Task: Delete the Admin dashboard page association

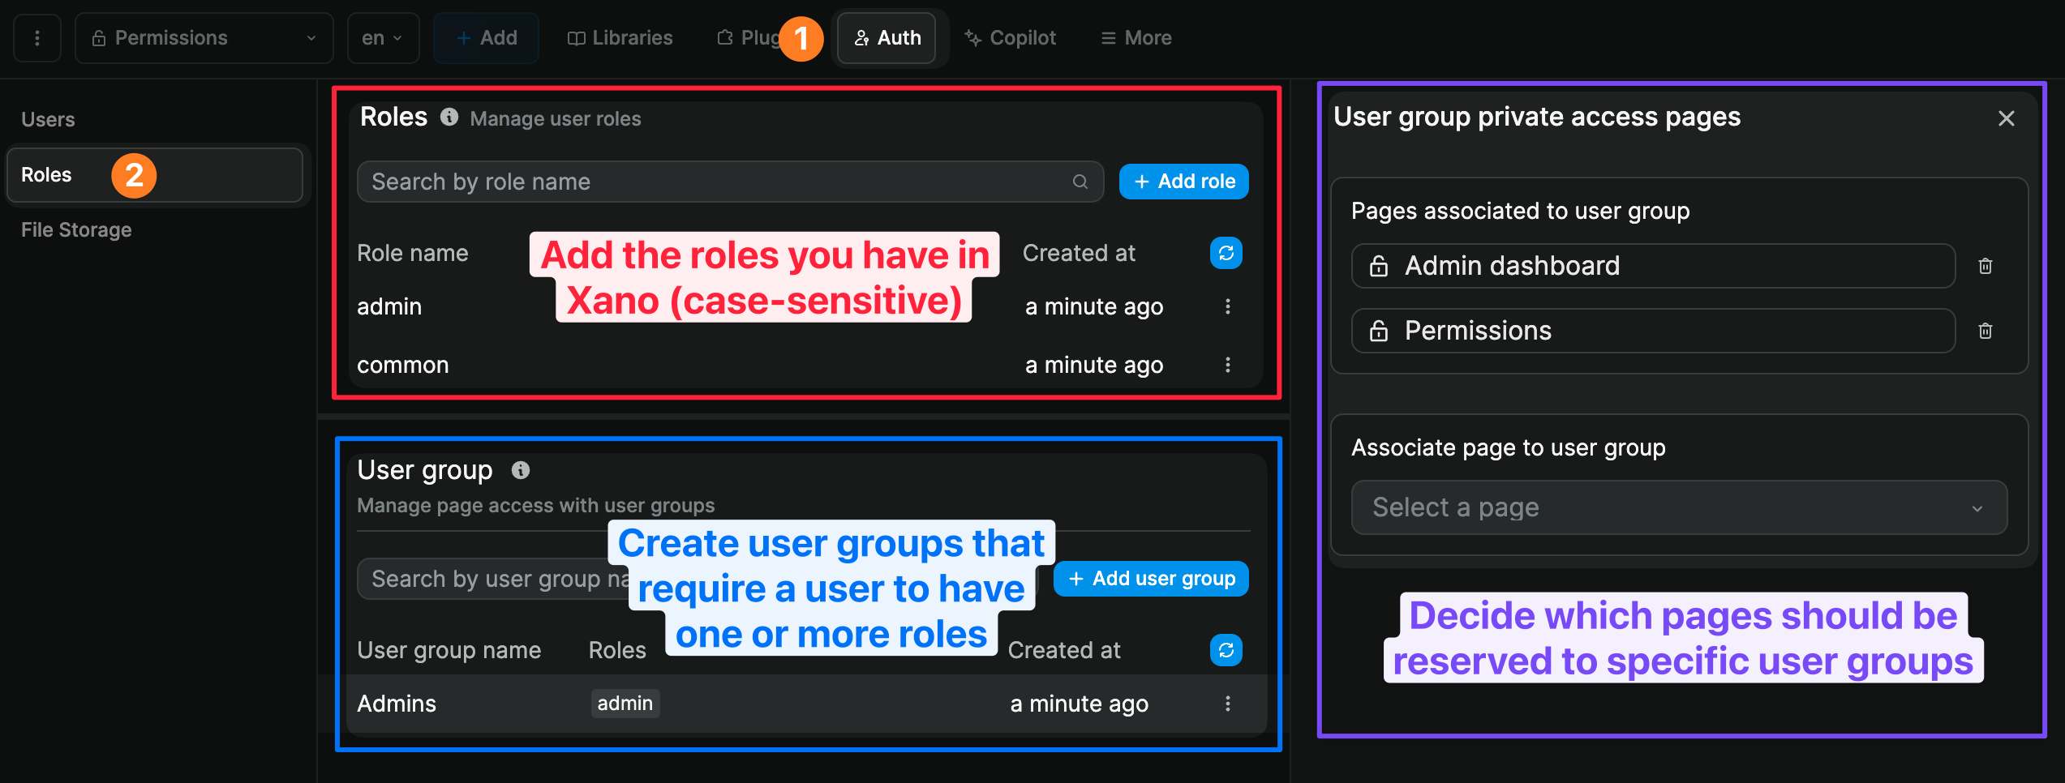Action: [x=1985, y=265]
